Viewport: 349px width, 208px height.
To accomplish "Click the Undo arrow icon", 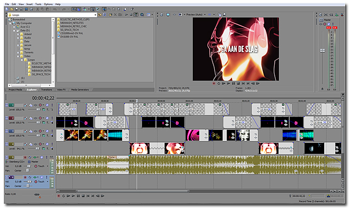I will 54,9.
